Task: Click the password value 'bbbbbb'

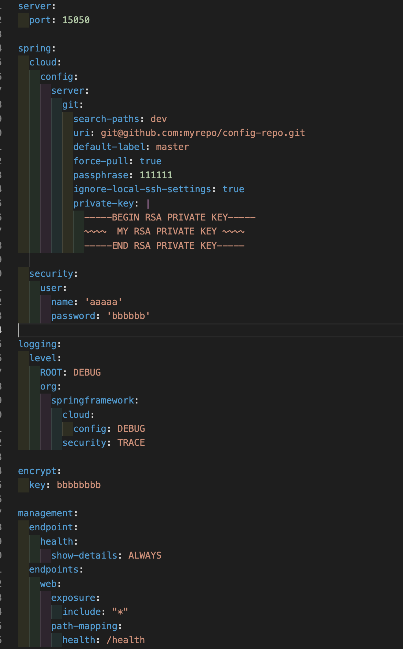Action: (x=128, y=316)
